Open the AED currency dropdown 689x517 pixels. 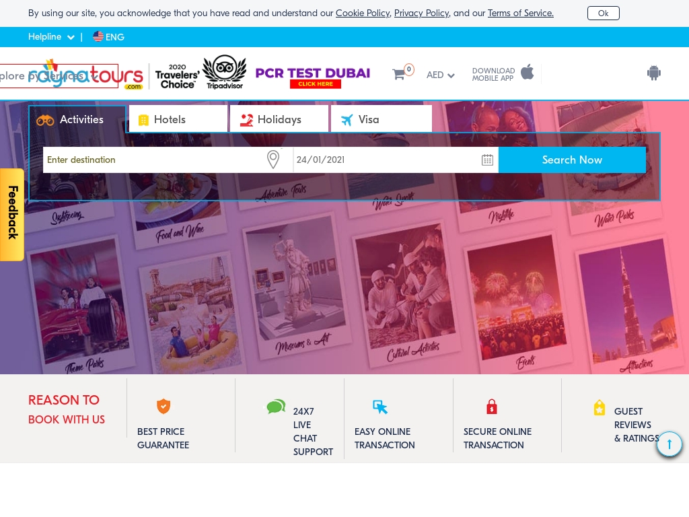pyautogui.click(x=440, y=75)
